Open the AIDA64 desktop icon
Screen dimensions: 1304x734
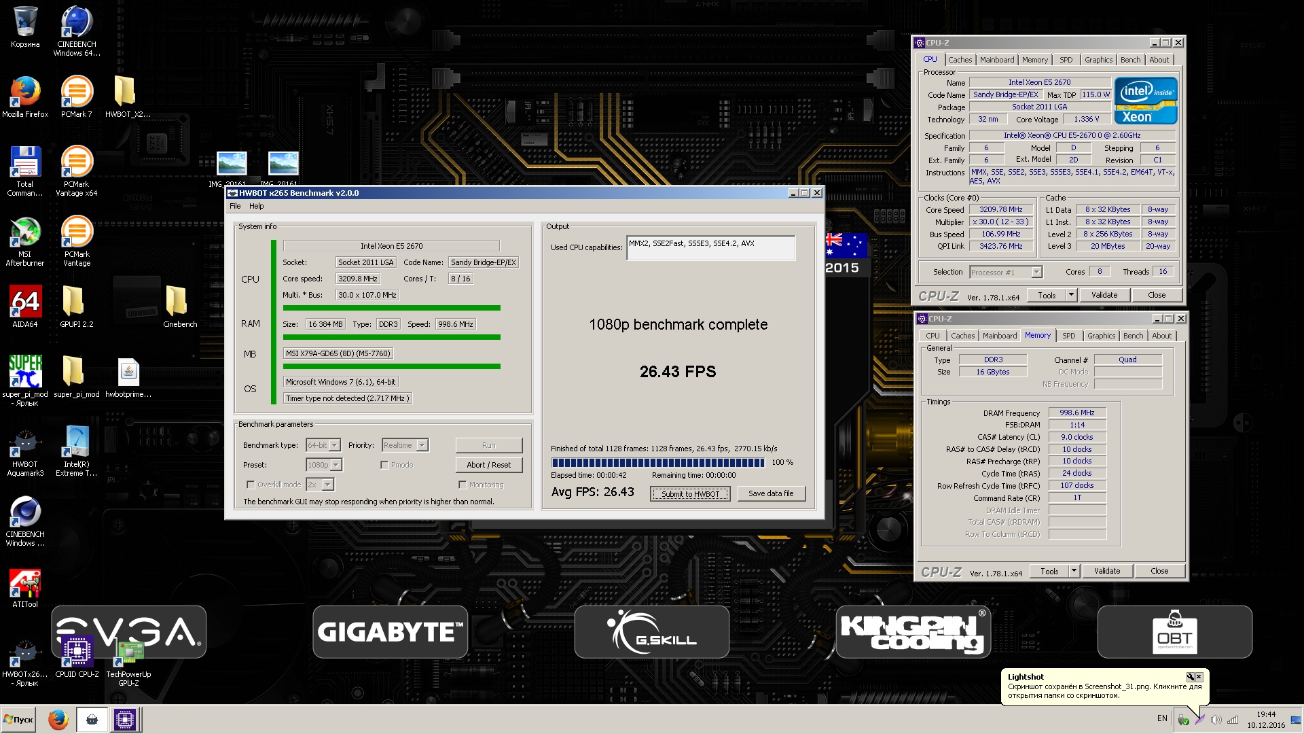coord(25,307)
